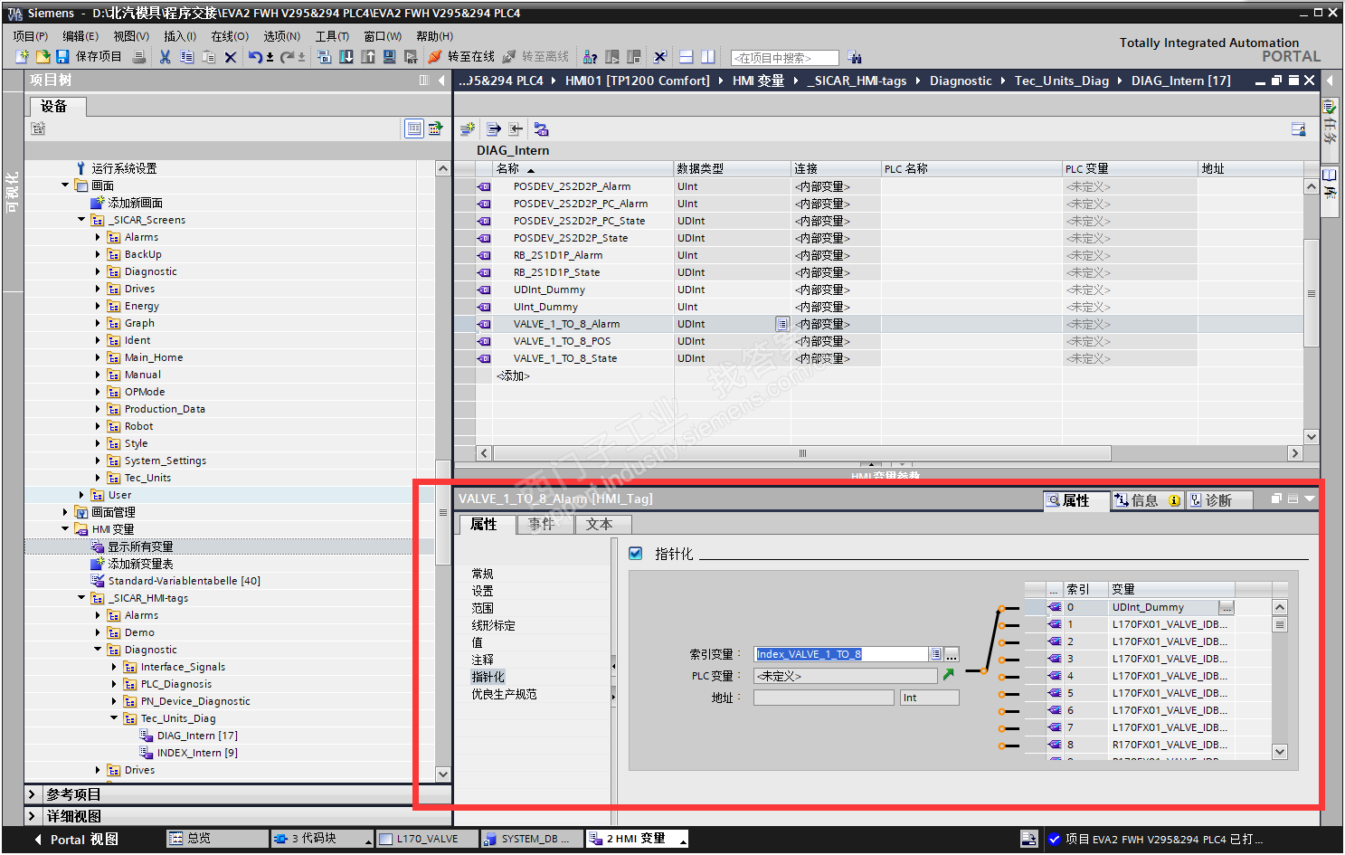
Task: Collapse the HMI 变量 tree node
Action: pos(65,529)
